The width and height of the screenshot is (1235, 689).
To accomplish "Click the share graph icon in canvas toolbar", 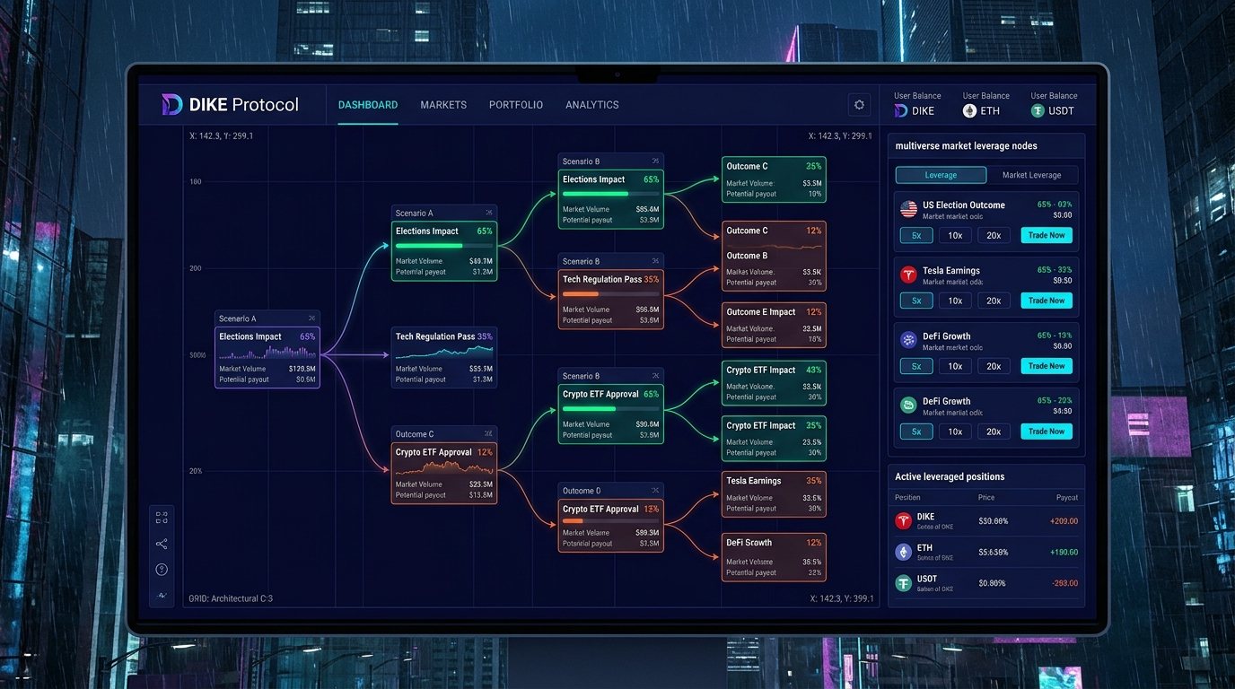I will pos(162,544).
